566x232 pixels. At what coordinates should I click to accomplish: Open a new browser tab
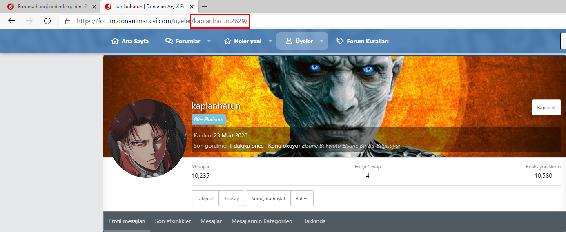click(205, 7)
